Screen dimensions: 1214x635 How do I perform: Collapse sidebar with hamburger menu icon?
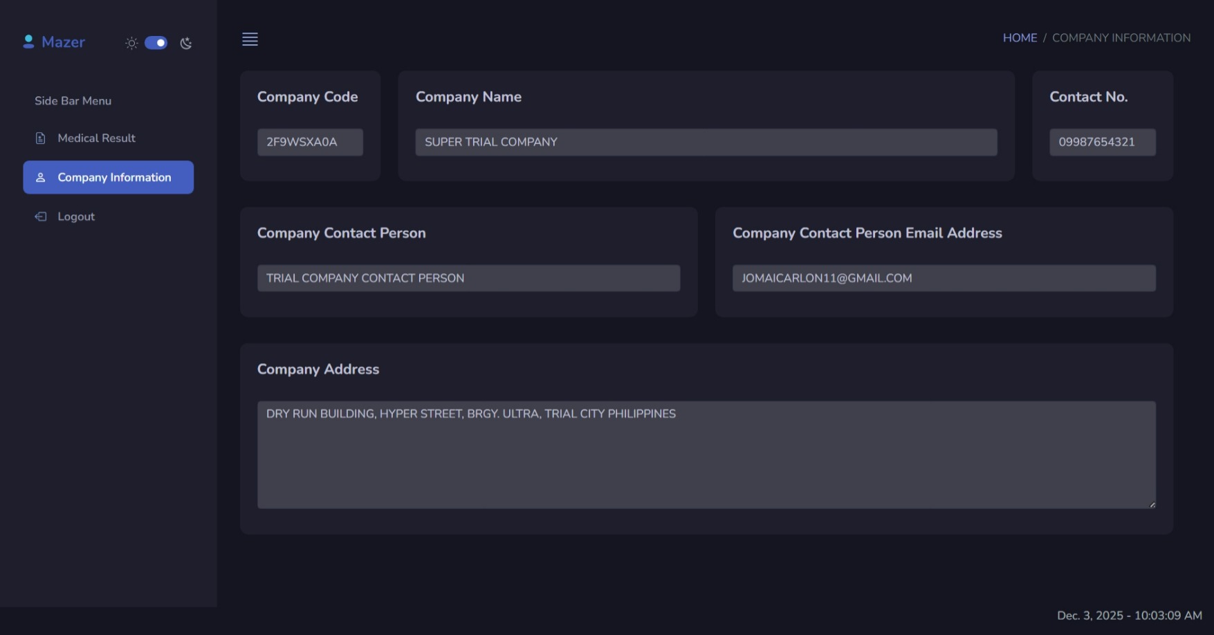click(x=250, y=39)
